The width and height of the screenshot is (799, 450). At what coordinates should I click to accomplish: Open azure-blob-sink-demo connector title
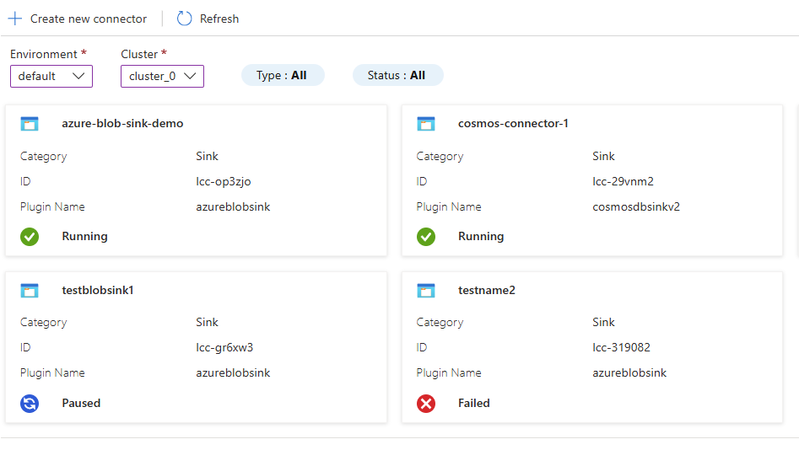point(122,124)
